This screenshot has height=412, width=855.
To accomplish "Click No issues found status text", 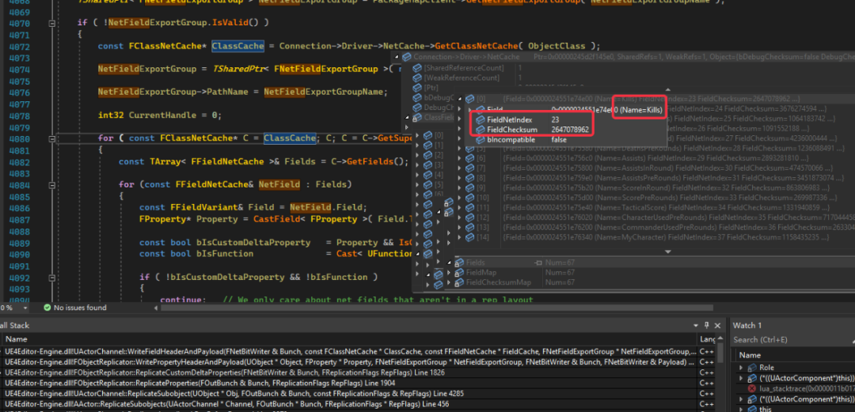I will click(x=80, y=308).
